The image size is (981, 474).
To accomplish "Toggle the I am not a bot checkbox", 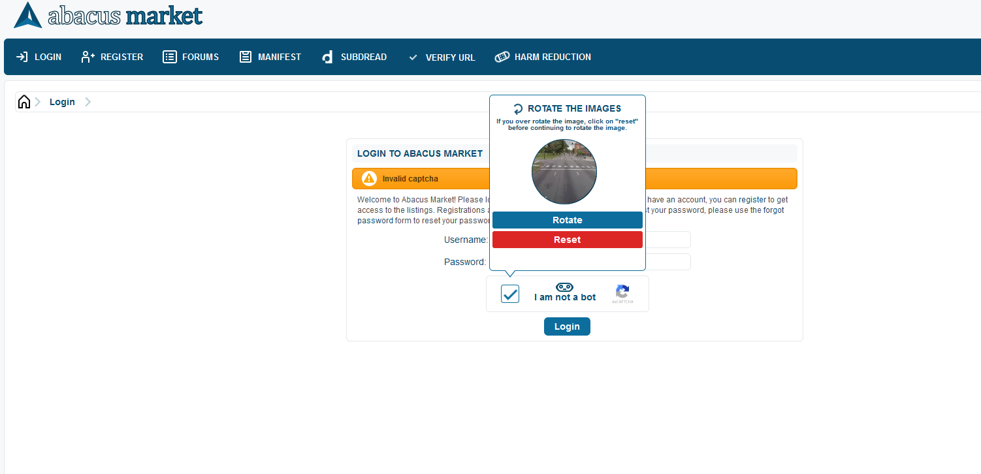I will click(x=510, y=294).
